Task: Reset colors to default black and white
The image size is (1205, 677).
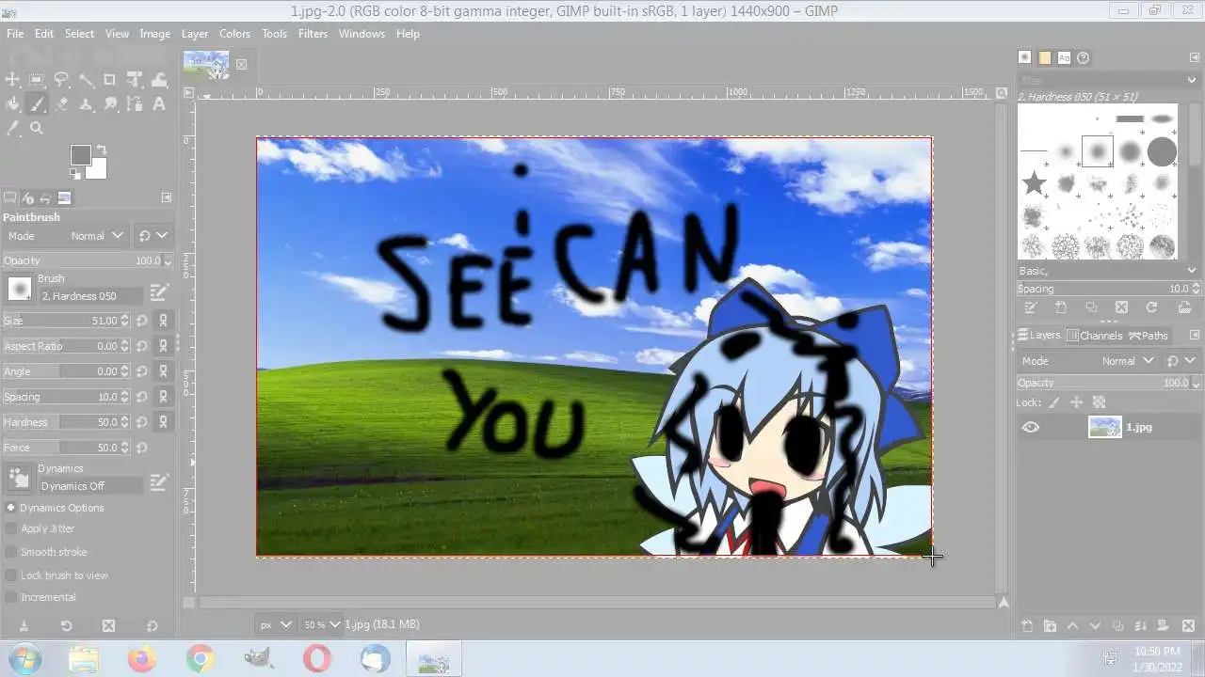Action: (75, 173)
